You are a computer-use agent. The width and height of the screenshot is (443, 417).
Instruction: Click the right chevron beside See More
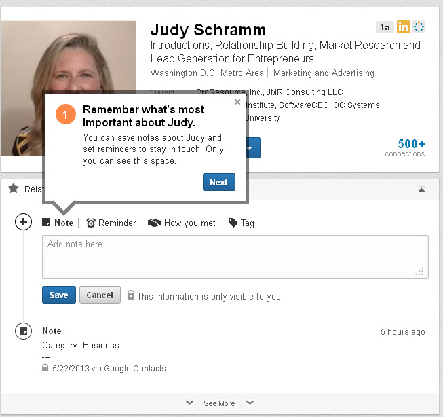250,402
